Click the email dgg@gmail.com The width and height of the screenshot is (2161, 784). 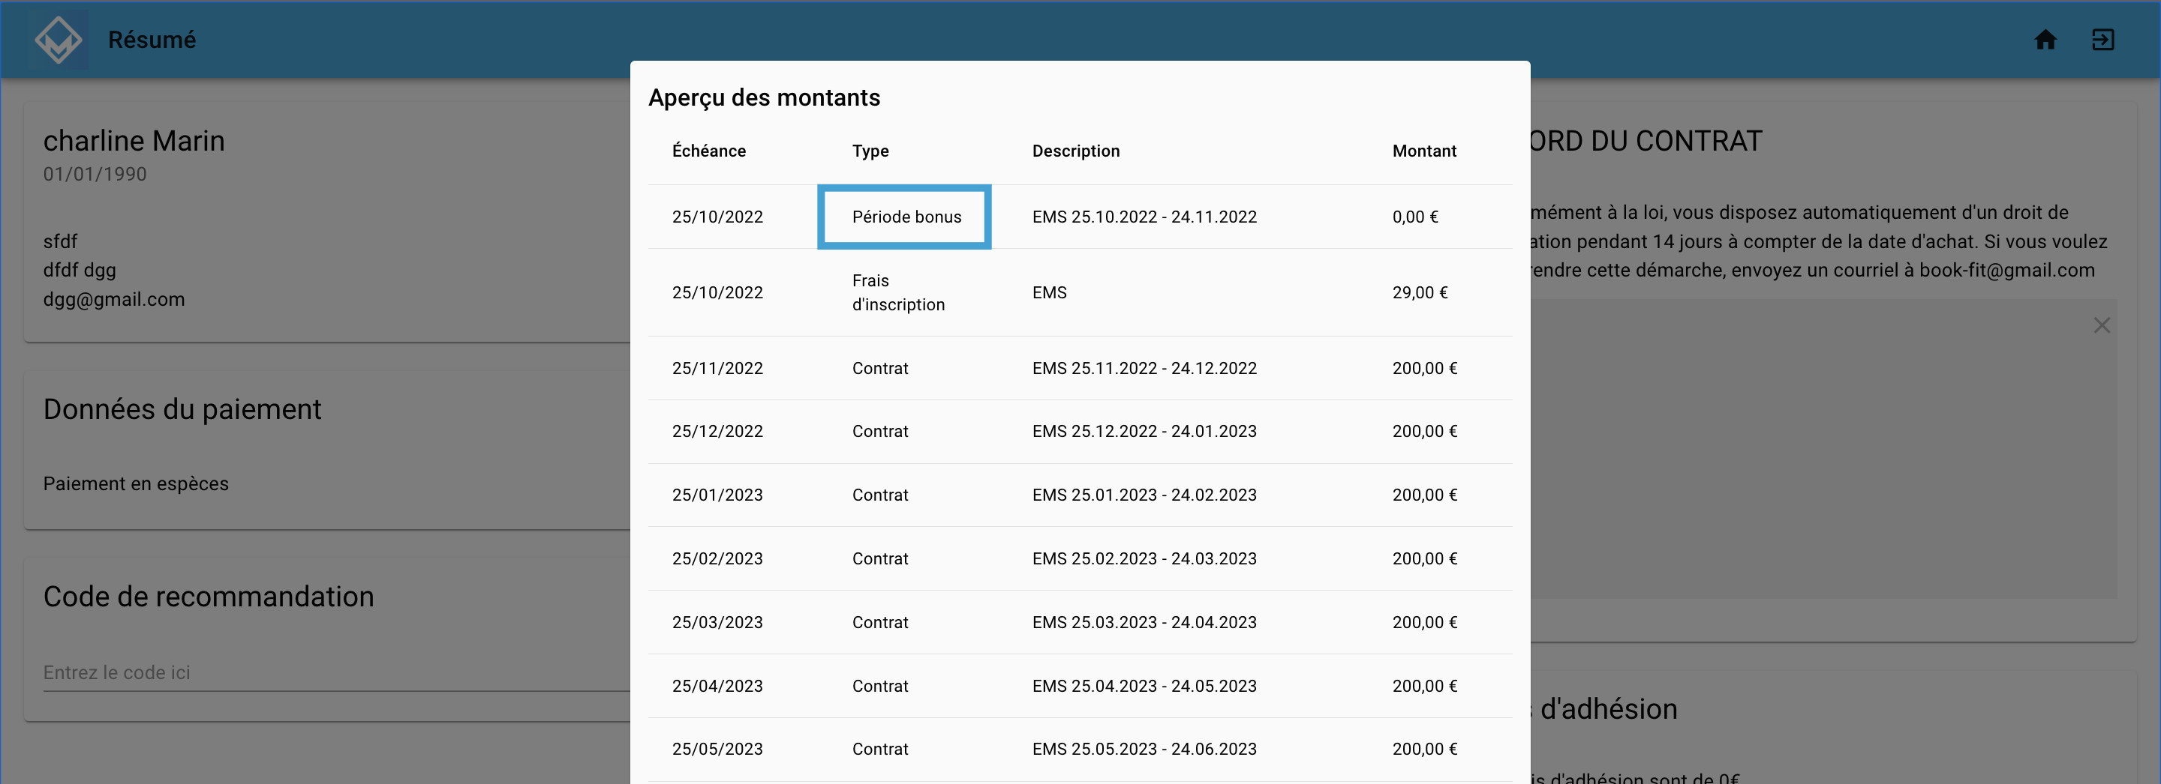point(114,299)
